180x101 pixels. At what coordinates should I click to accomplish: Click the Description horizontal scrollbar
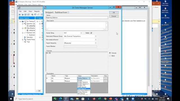[76, 29]
